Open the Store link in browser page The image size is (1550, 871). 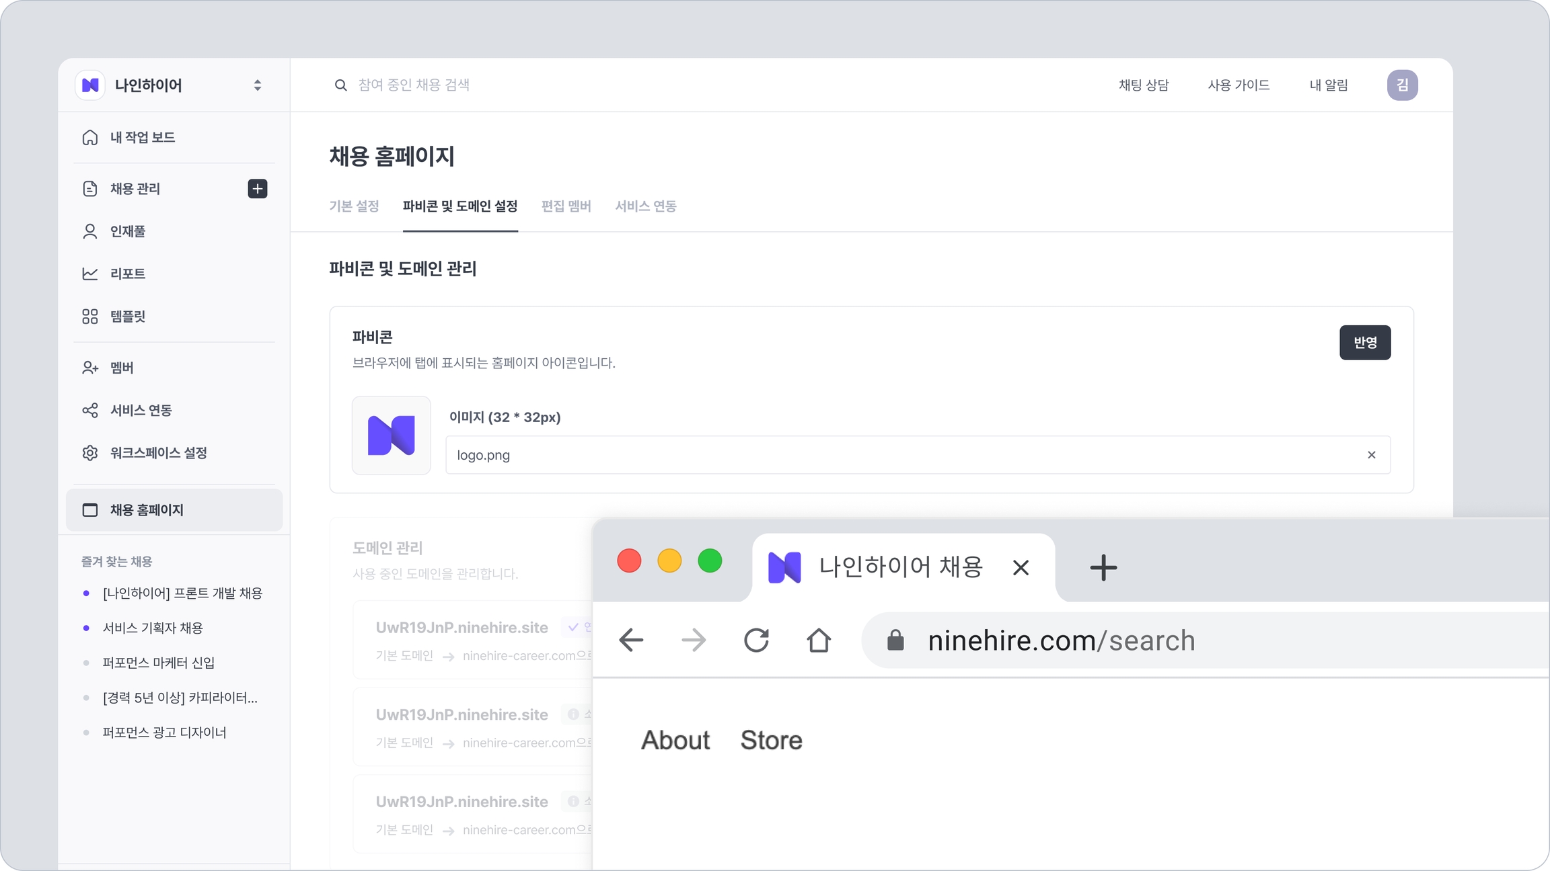pyautogui.click(x=772, y=741)
